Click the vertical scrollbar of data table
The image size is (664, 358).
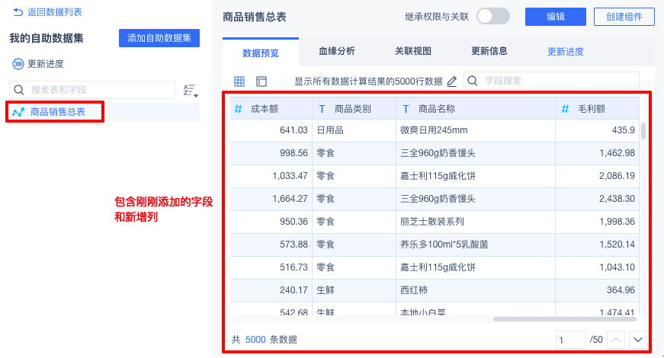tap(643, 131)
